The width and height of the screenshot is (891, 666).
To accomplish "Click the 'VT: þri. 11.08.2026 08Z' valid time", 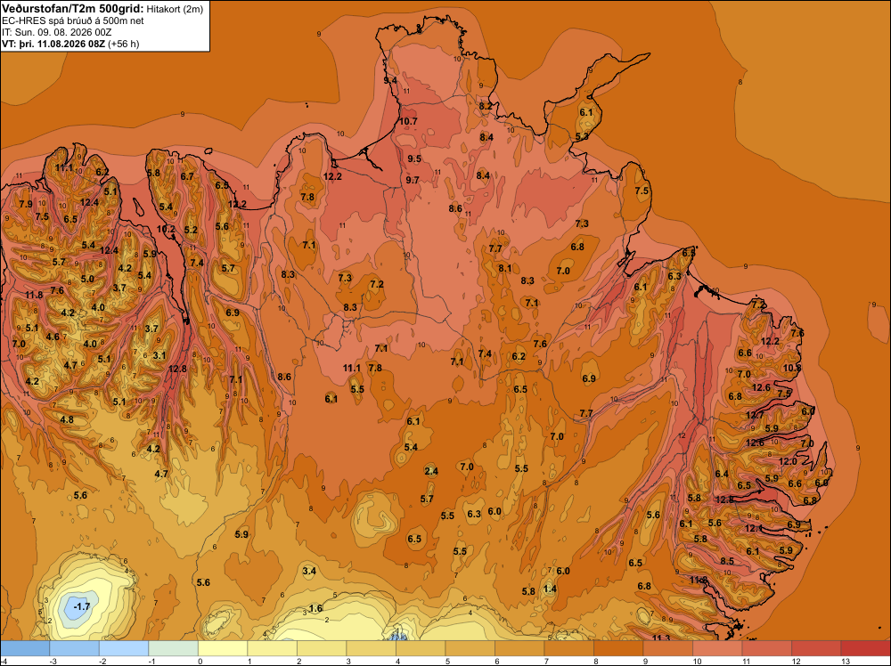I will pyautogui.click(x=53, y=43).
